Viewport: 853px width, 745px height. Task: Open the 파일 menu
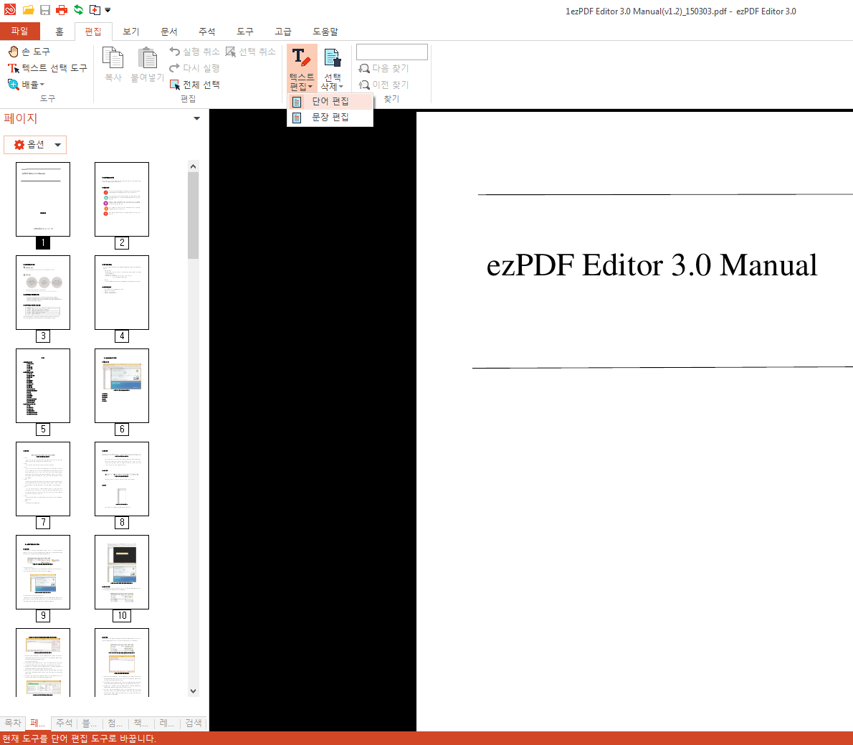pos(19,31)
